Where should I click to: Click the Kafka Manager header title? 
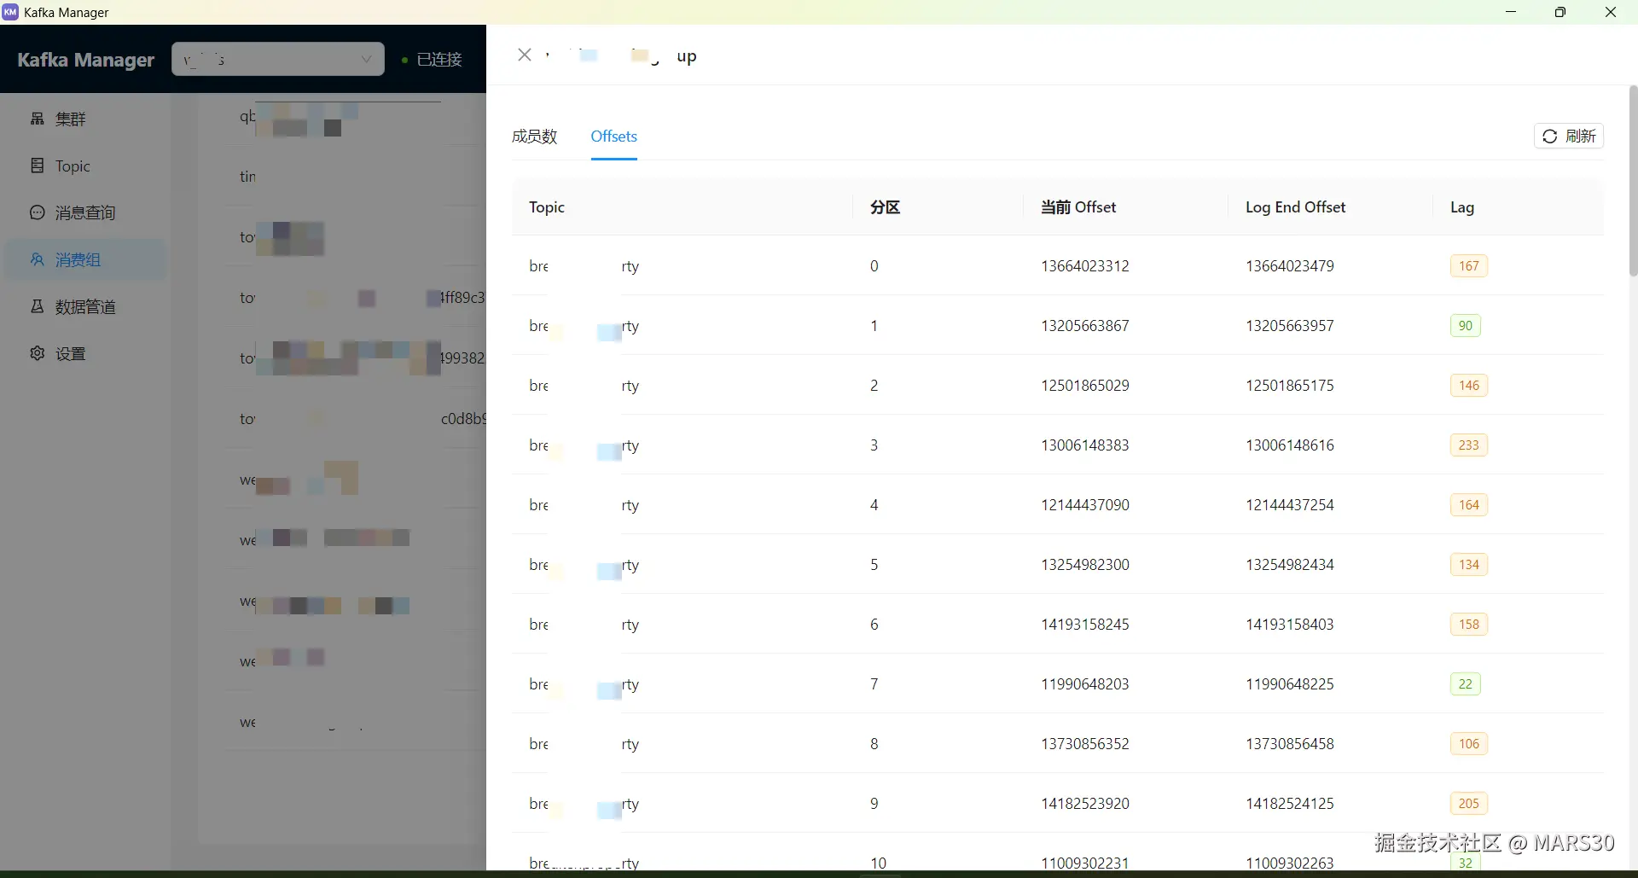(x=86, y=60)
